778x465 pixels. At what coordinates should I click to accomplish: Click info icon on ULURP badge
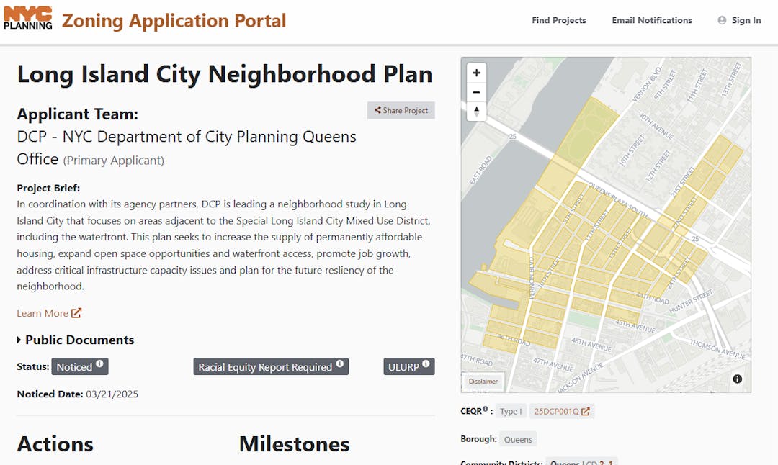[426, 364]
